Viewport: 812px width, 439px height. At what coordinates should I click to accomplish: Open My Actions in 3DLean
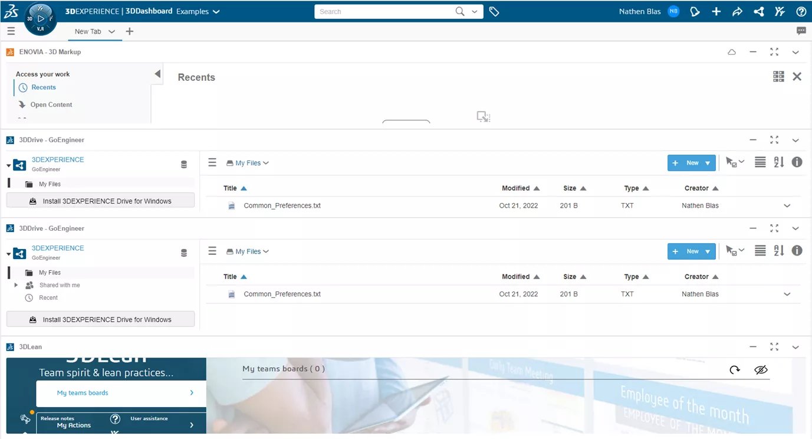[x=74, y=425]
